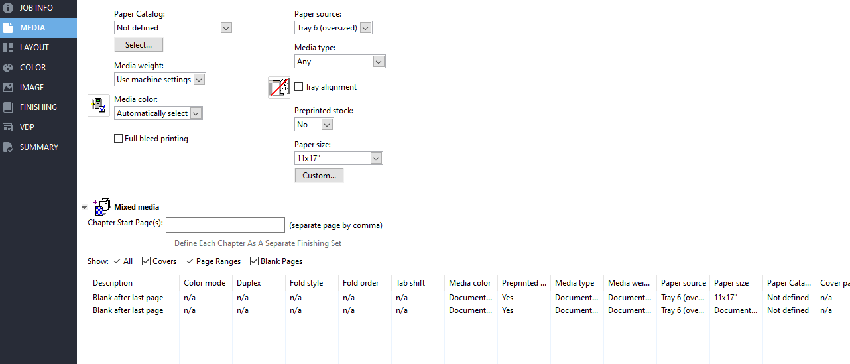Image resolution: width=850 pixels, height=364 pixels.
Task: Open the Paper Catalog dropdown
Action: click(x=174, y=28)
